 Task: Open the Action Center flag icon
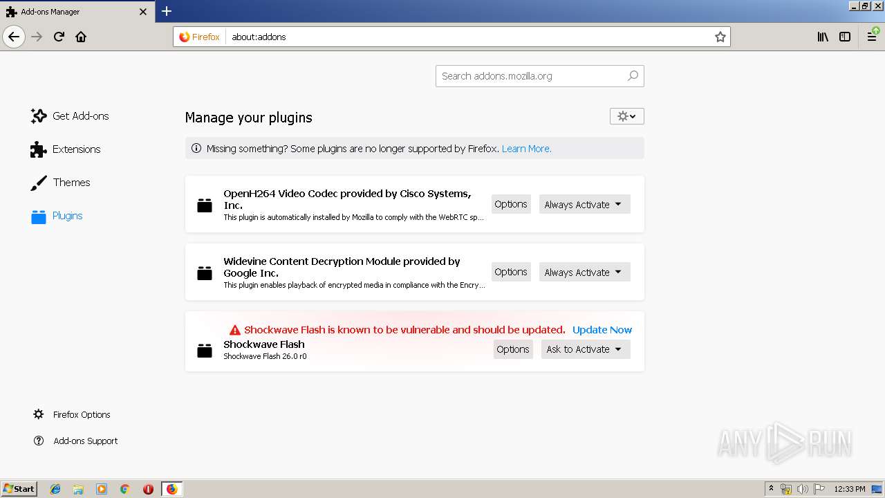point(819,489)
